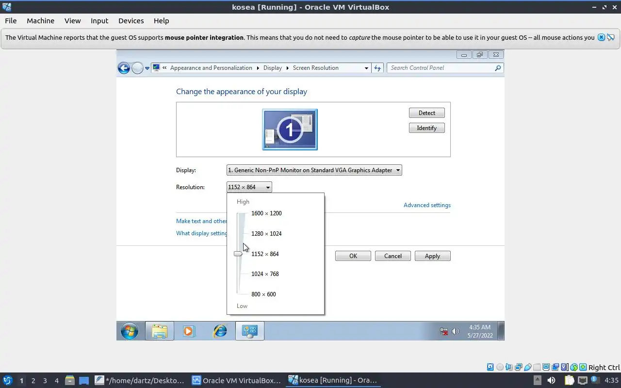
Task: Click the network adapters status icon
Action: click(518, 367)
